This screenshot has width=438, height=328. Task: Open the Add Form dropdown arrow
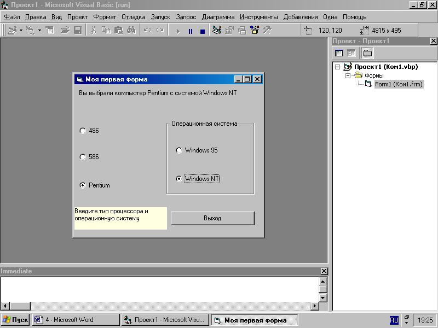tap(39, 30)
